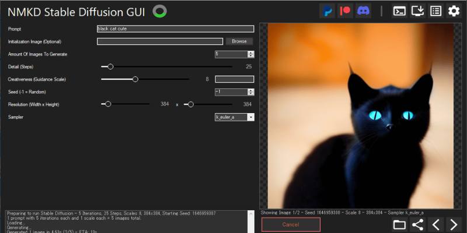Image resolution: width=467 pixels, height=233 pixels.
Task: Click the 'Detail (Steps)' label
Action: pyautogui.click(x=20, y=67)
